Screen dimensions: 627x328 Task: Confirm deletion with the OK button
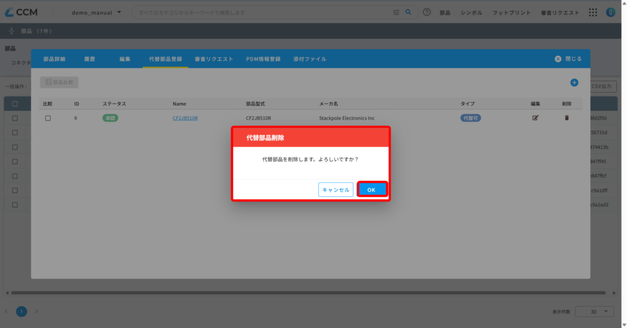tap(372, 189)
